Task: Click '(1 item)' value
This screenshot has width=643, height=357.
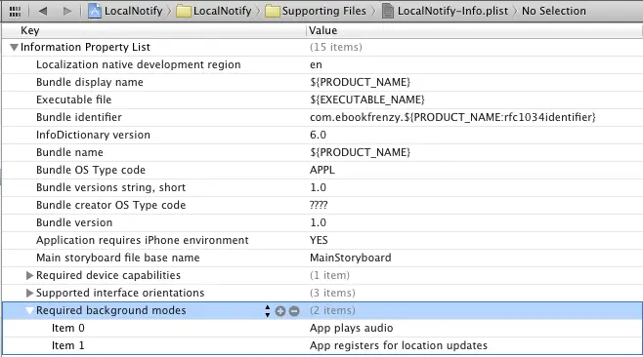Action: click(x=329, y=275)
